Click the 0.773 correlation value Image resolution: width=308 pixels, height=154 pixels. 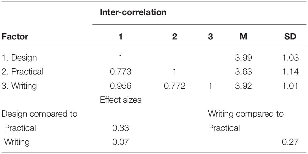click(x=121, y=72)
